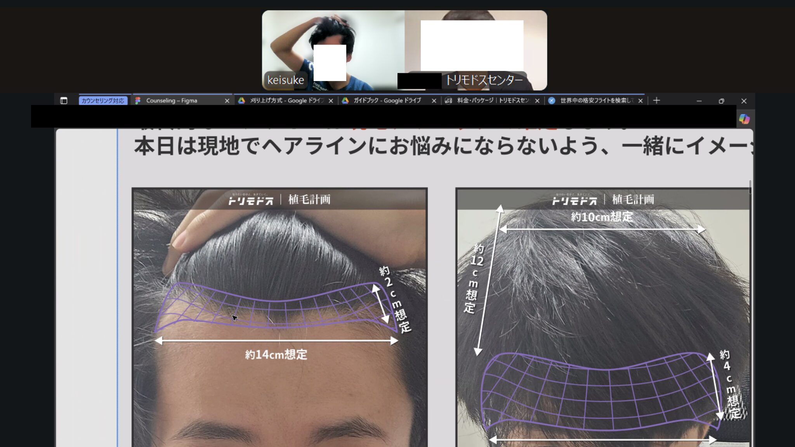Close the 世界中の格安フライト tab
The height and width of the screenshot is (447, 795).
point(641,101)
